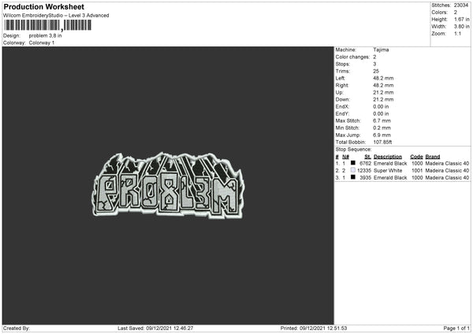Click the PROBLEM embroidery design preview
Screen dimensions: 473x334
[169, 185]
